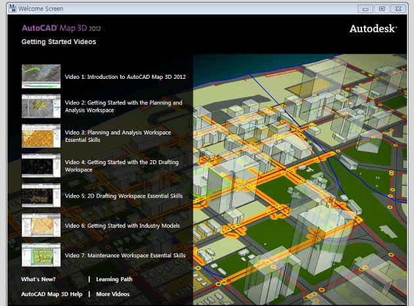Play Getting Started with Industry Models

coord(122,225)
